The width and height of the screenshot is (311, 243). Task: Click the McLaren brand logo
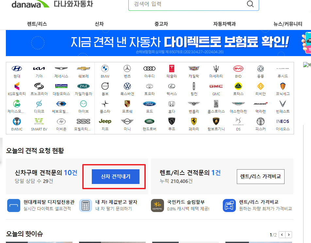[x=260, y=104]
